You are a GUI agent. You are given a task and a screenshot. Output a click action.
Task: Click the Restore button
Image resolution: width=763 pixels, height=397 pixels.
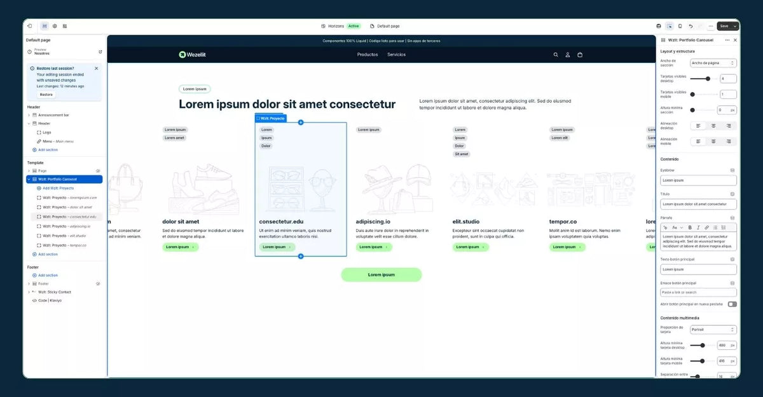coord(46,94)
